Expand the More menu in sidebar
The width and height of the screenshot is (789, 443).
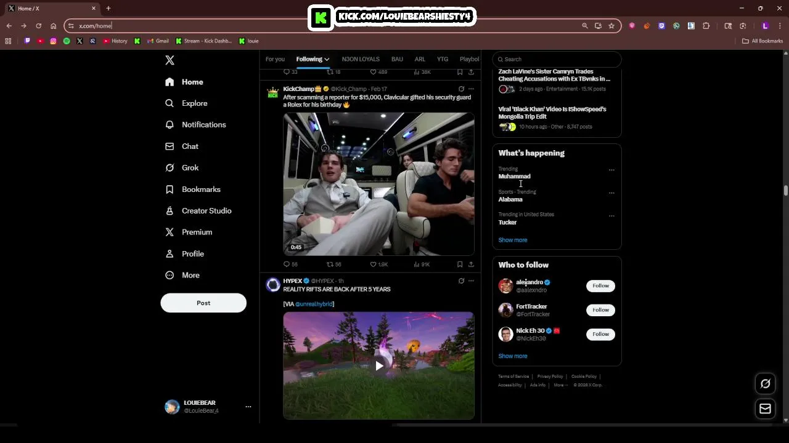182,275
